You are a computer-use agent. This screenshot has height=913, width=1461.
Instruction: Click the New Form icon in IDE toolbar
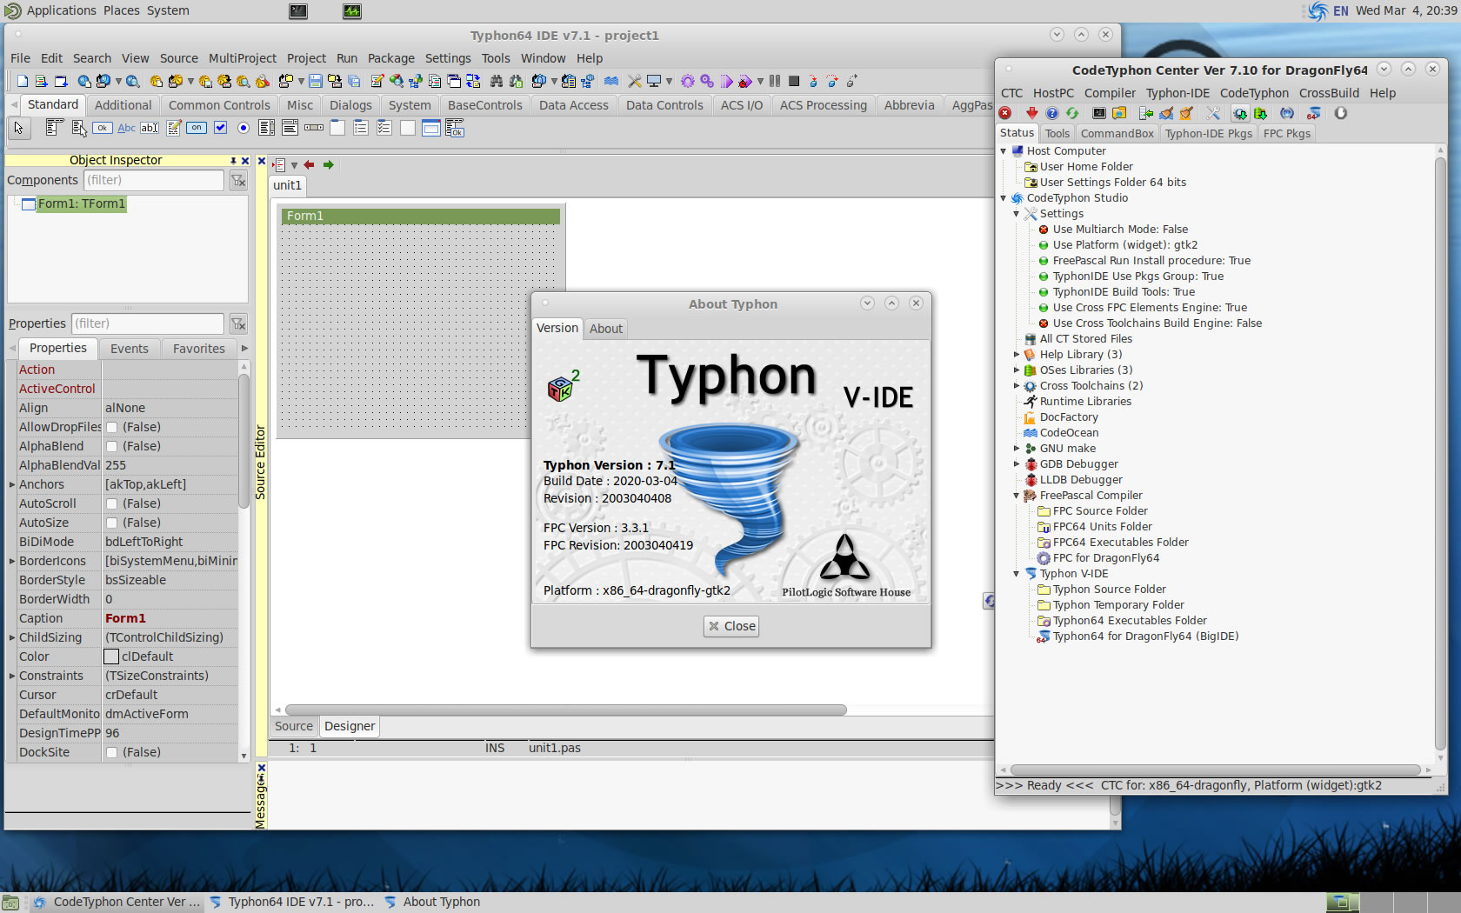[61, 81]
